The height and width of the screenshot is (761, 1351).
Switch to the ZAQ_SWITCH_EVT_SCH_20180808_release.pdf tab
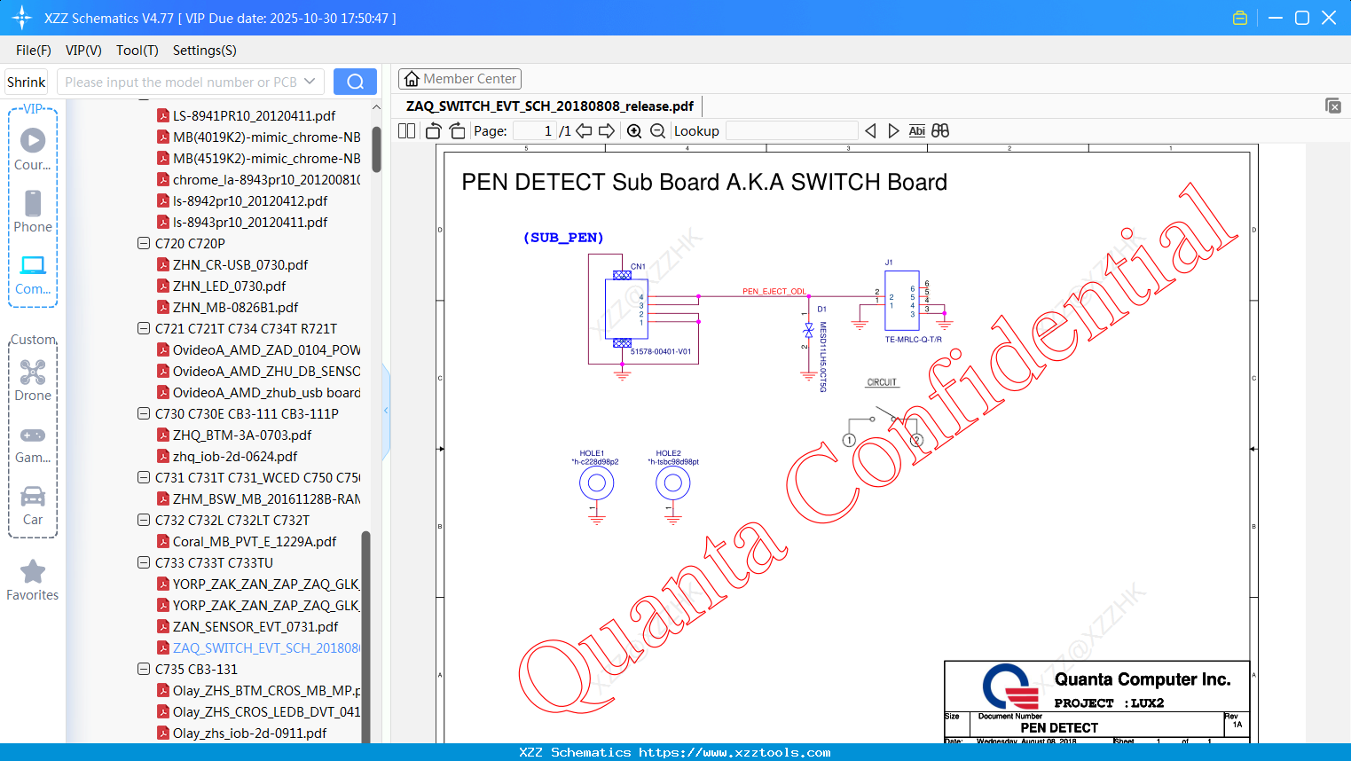[550, 106]
